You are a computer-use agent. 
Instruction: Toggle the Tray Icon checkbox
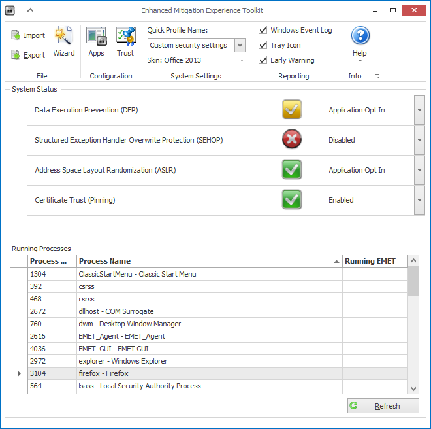point(263,45)
